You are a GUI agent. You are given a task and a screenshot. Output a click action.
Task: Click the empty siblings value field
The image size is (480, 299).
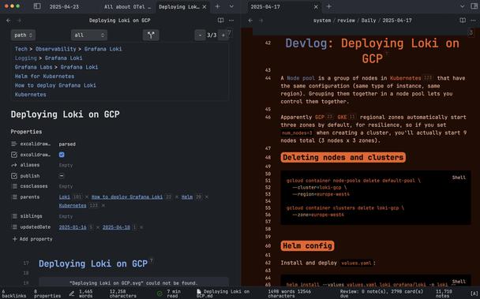tap(66, 216)
